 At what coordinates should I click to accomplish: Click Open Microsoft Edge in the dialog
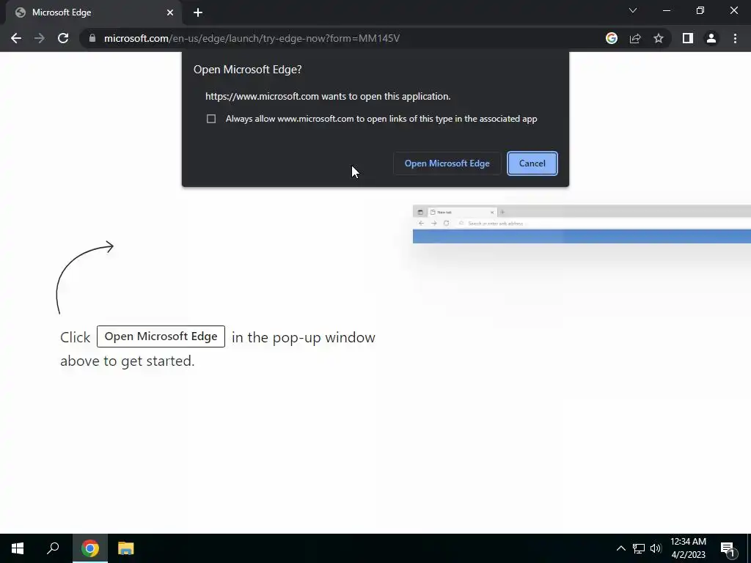447,163
